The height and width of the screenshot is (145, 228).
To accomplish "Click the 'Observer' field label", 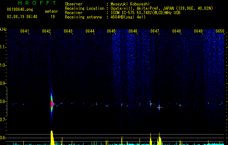I will pyautogui.click(x=74, y=4).
